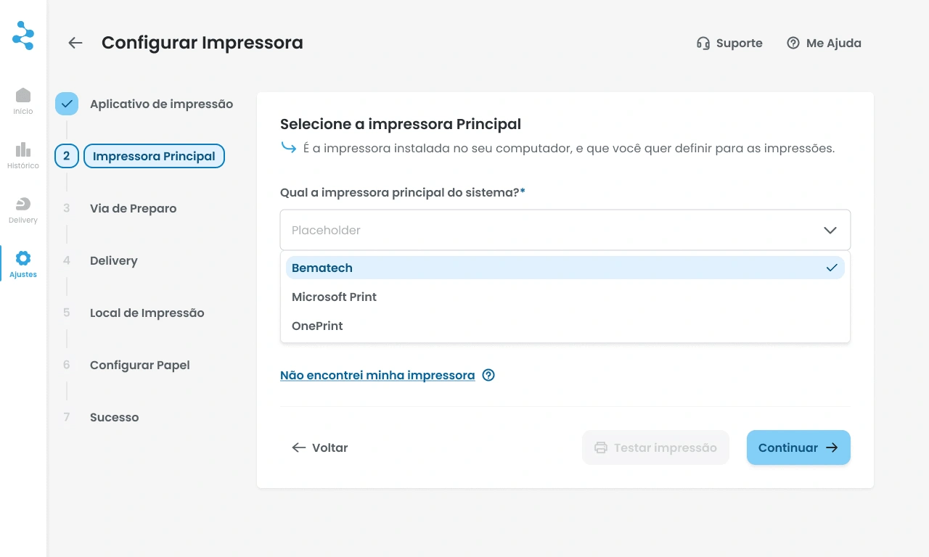Select Impressora Principal step

click(x=154, y=156)
